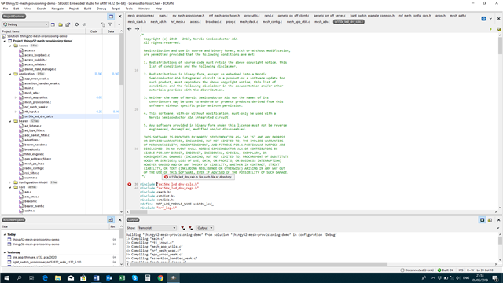503x283 pixels.
Task: Open the File menu
Action: click(6, 9)
